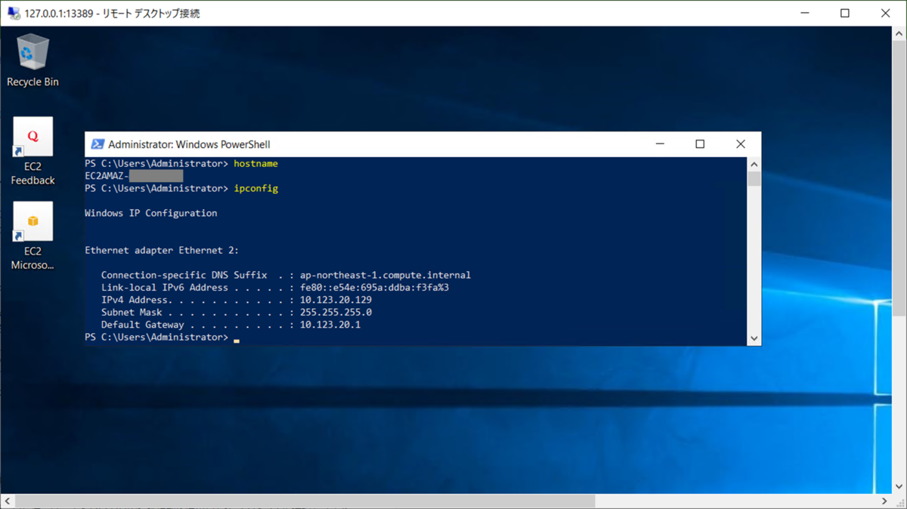
Task: Click Remote Desktop vertical scrollbar down arrow
Action: coord(899,488)
